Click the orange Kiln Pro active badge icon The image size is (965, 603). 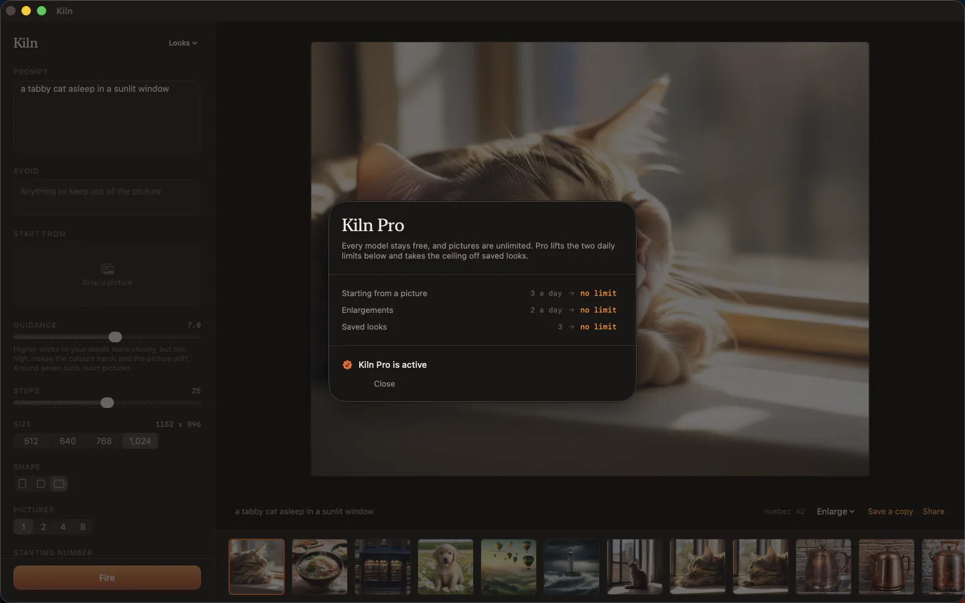[347, 365]
